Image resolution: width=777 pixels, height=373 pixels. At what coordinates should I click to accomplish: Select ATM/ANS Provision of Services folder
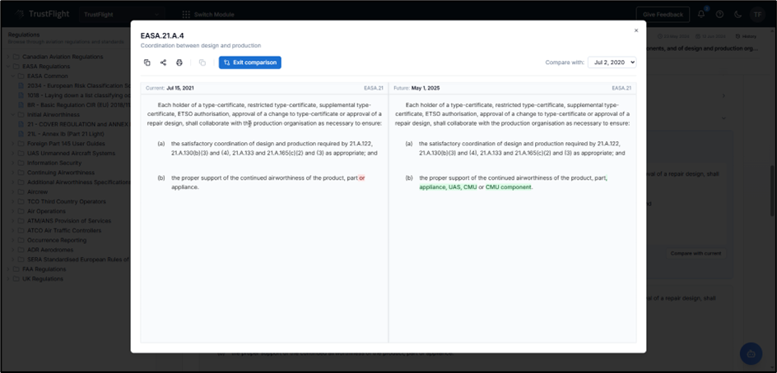[69, 221]
